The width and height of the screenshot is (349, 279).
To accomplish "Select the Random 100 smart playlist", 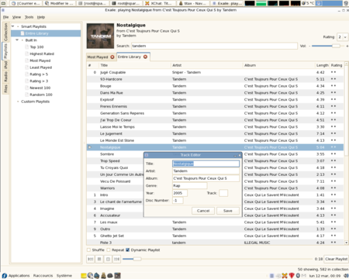I will (41, 95).
